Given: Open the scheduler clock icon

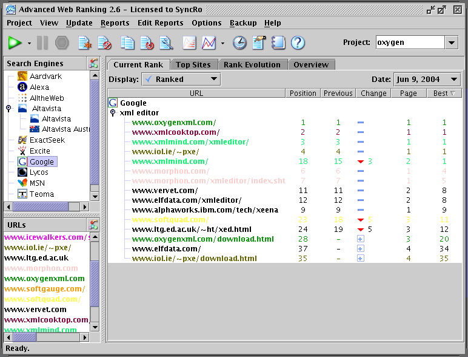Looking at the screenshot, I should pos(239,43).
